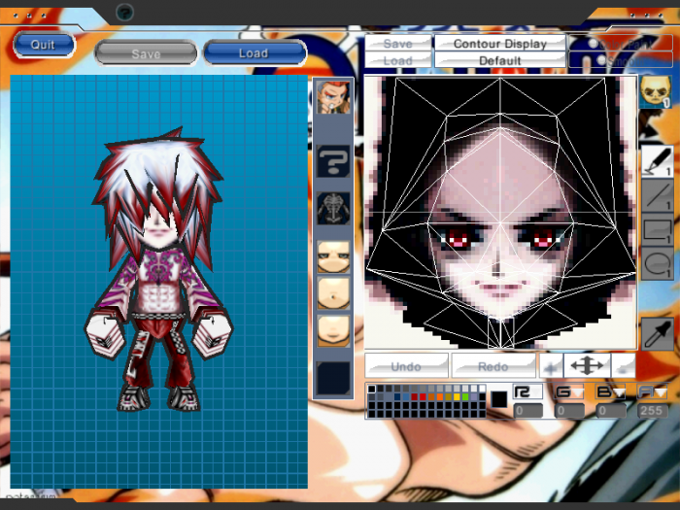Pick the yellow palette swatch
This screenshot has height=510, width=680.
point(457,396)
